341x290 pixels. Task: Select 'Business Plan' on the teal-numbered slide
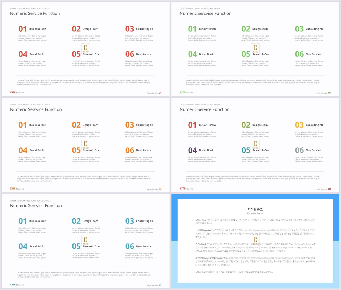(x=38, y=221)
